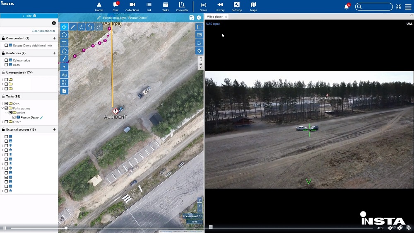The image size is (414, 233).
Task: Select the polygon drawing tool
Action: [x=64, y=51]
